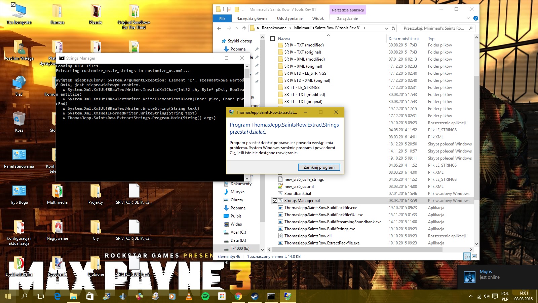Select the Tryb Boga desktop icon
This screenshot has width=538, height=303.
(x=19, y=194)
